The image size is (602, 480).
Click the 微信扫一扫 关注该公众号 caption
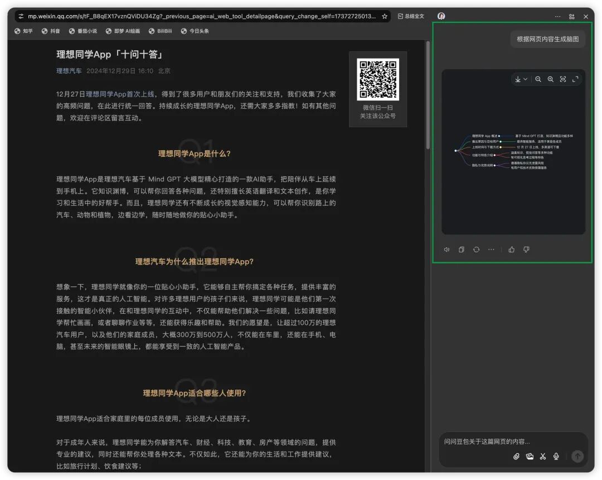click(x=378, y=112)
